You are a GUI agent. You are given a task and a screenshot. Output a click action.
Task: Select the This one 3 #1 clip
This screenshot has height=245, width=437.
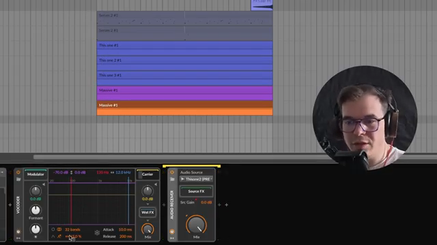(184, 78)
